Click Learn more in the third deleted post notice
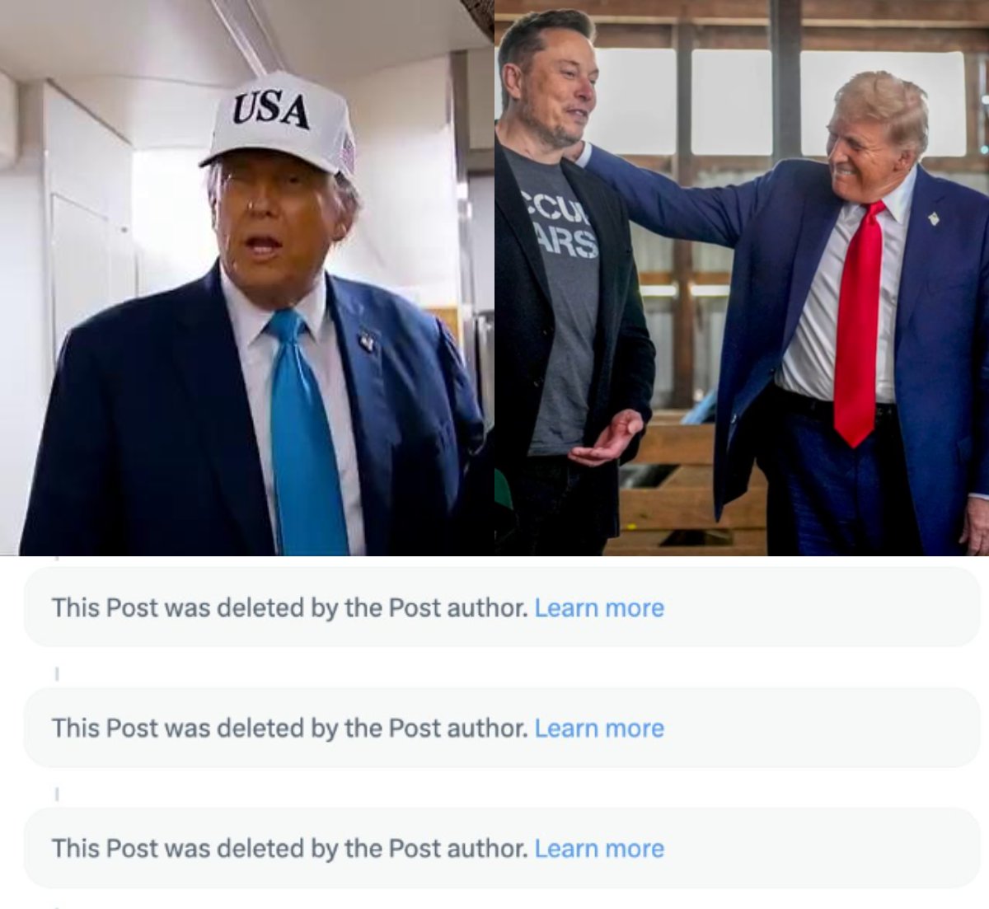989x909 pixels. tap(599, 849)
